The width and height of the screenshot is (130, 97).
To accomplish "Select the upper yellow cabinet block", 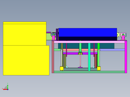I will tap(25, 35).
